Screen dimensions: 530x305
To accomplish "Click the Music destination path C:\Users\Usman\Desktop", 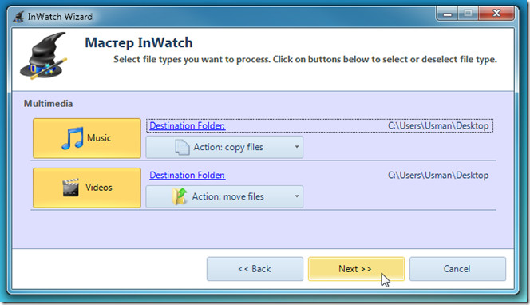I will tap(438, 126).
